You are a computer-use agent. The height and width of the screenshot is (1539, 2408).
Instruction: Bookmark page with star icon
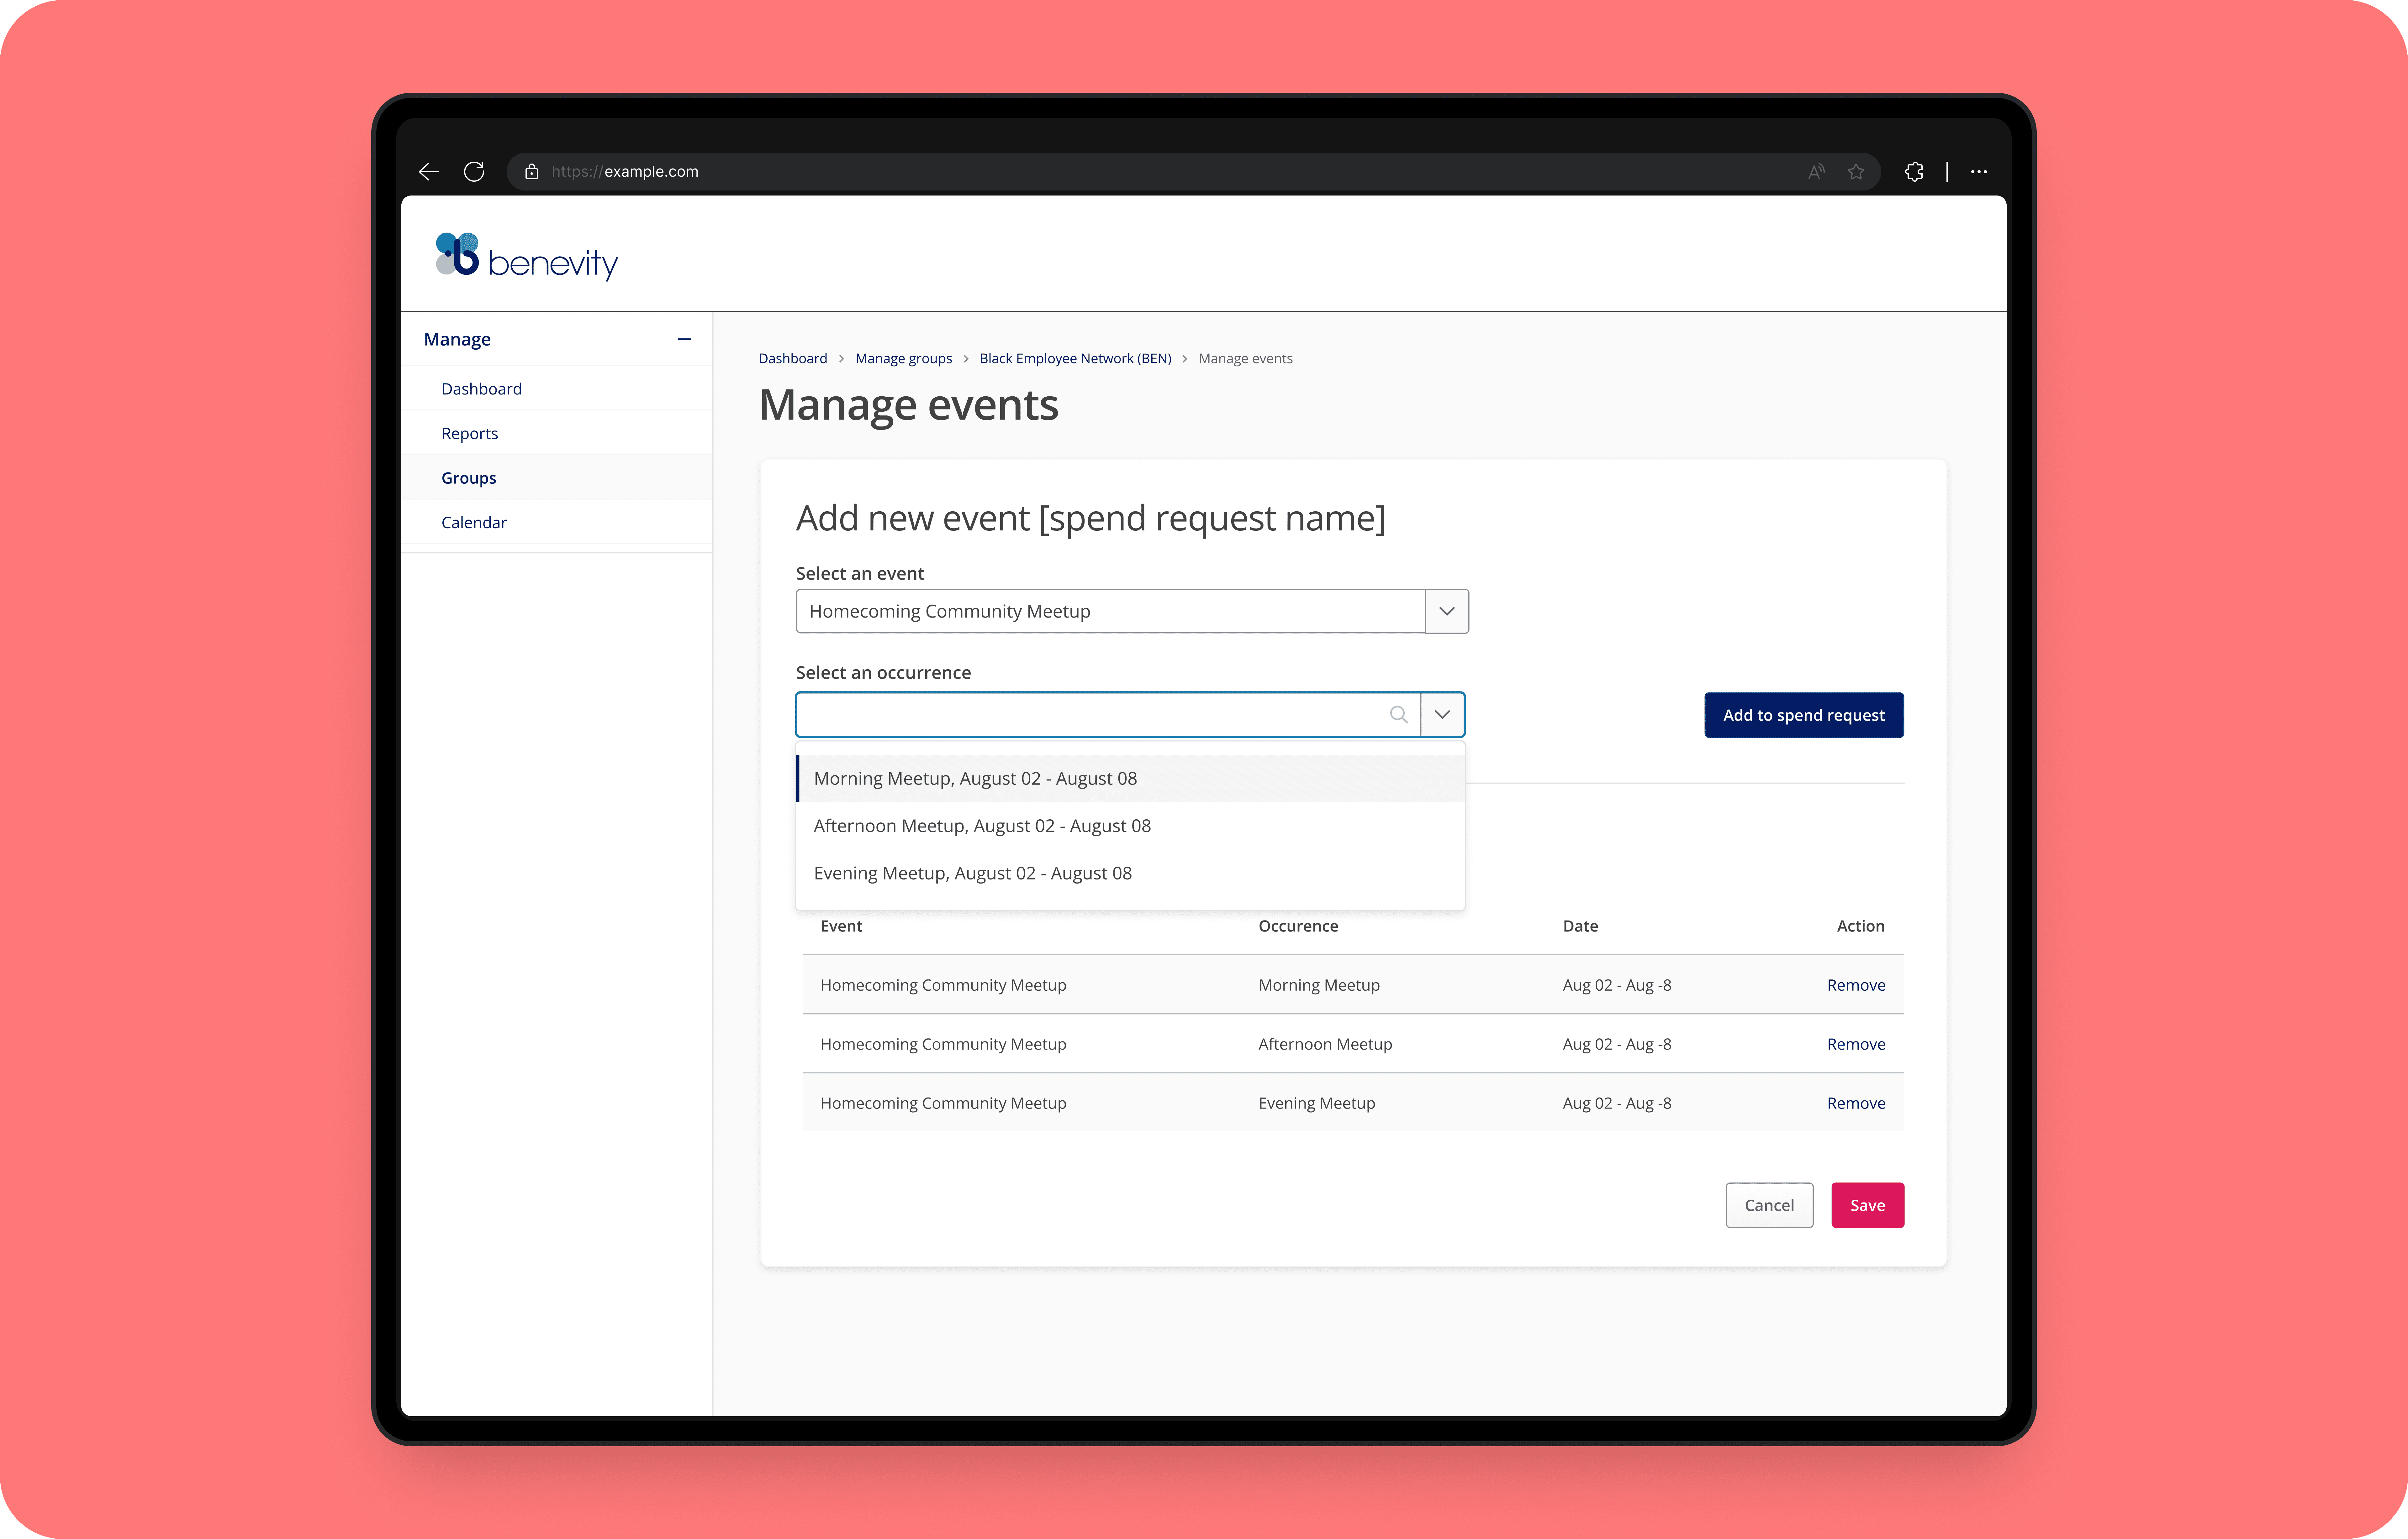pos(1856,172)
